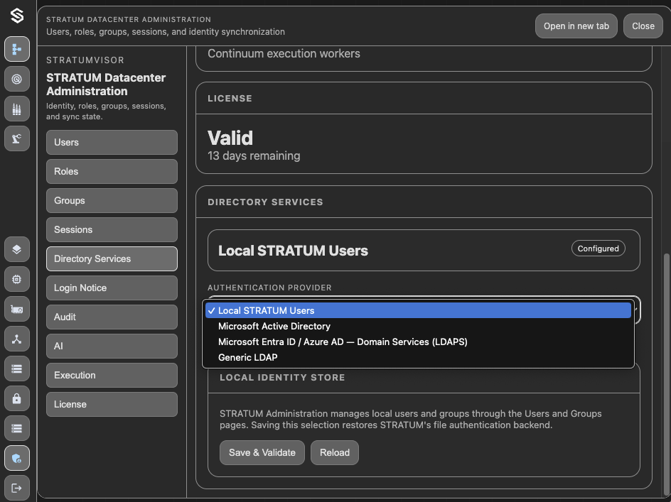Open the Login Notice section
Viewport: 671px width, 502px height.
[x=112, y=288]
